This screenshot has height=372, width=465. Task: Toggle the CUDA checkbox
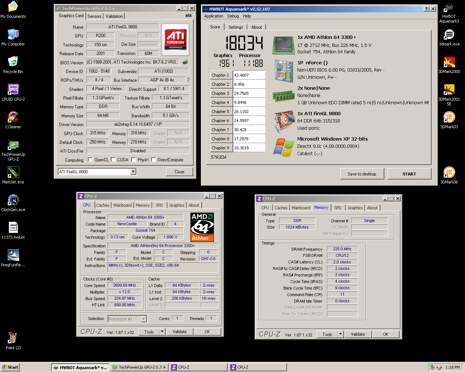[x=113, y=160]
